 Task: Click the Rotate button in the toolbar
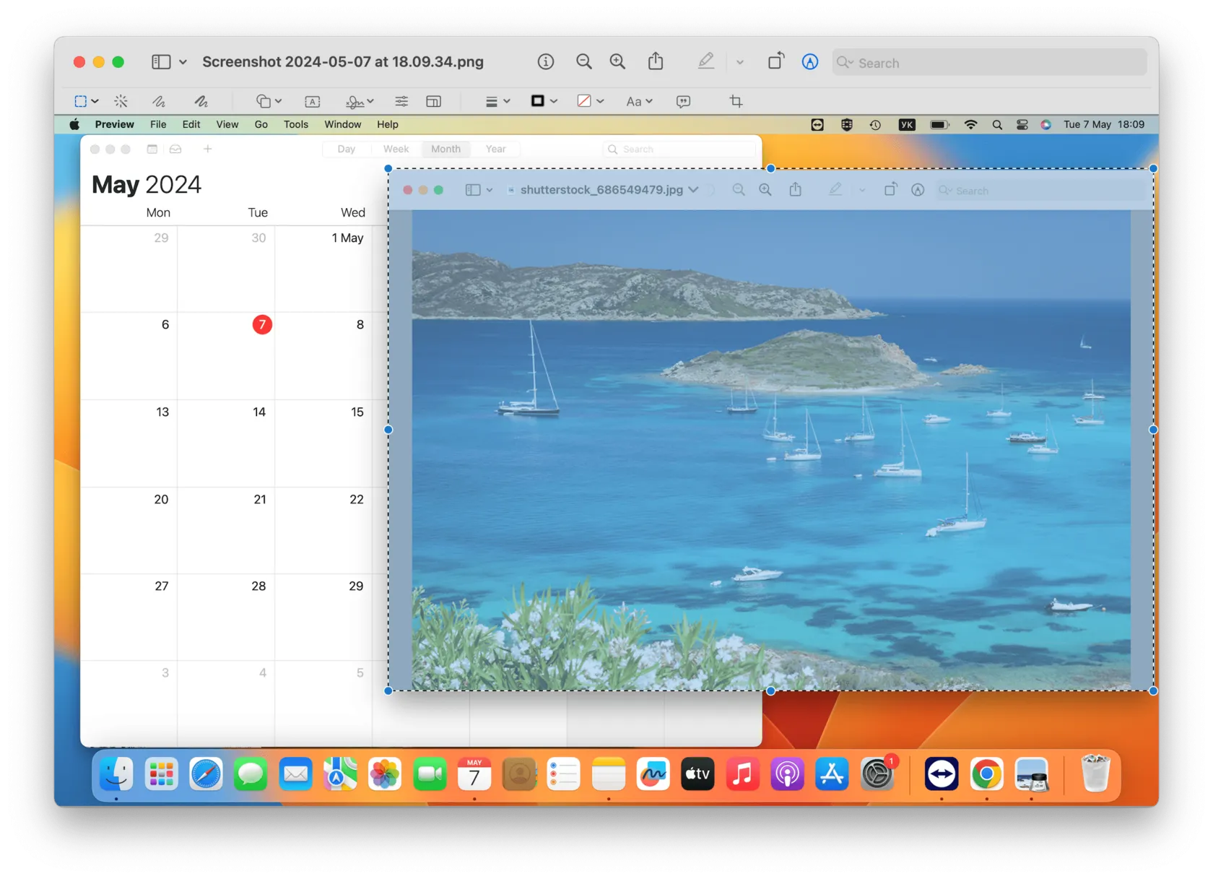tap(775, 61)
